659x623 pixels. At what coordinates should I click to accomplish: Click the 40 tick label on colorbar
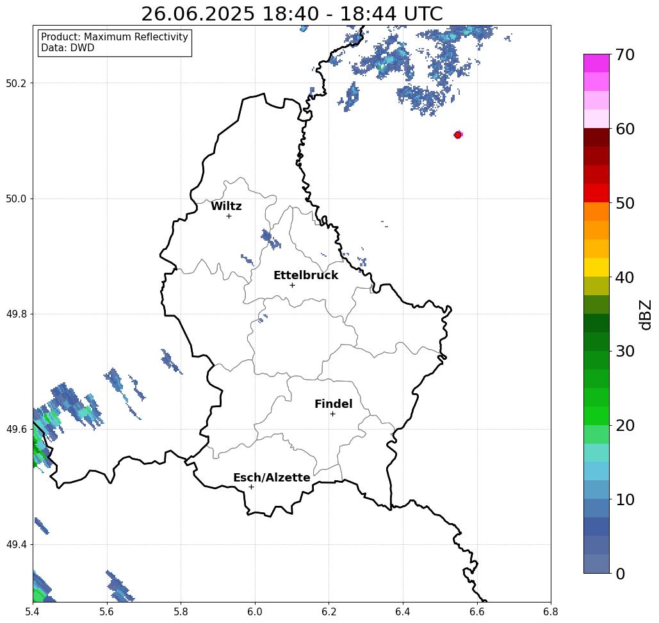point(624,277)
